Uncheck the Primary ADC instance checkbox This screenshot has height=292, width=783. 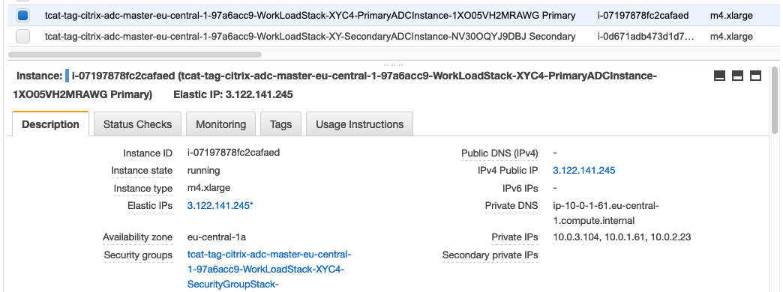23,16
